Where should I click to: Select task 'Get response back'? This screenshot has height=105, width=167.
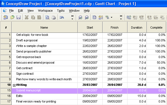(28, 57)
